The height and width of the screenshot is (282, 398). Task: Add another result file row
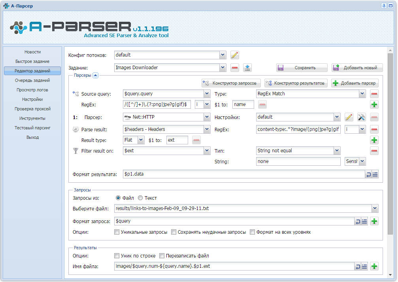click(x=374, y=267)
